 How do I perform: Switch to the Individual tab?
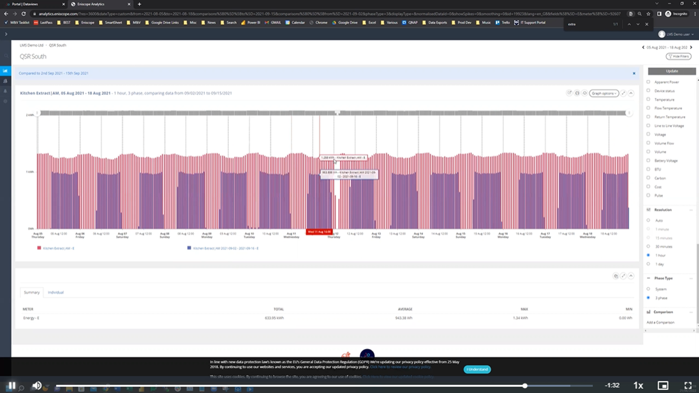tap(55, 292)
